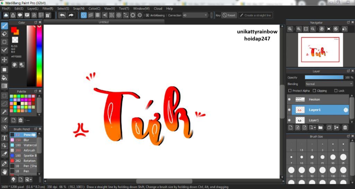Click the Undo arrow in toolbar
Image resolution: width=355 pixels, height=189 pixels.
click(x=62, y=15)
